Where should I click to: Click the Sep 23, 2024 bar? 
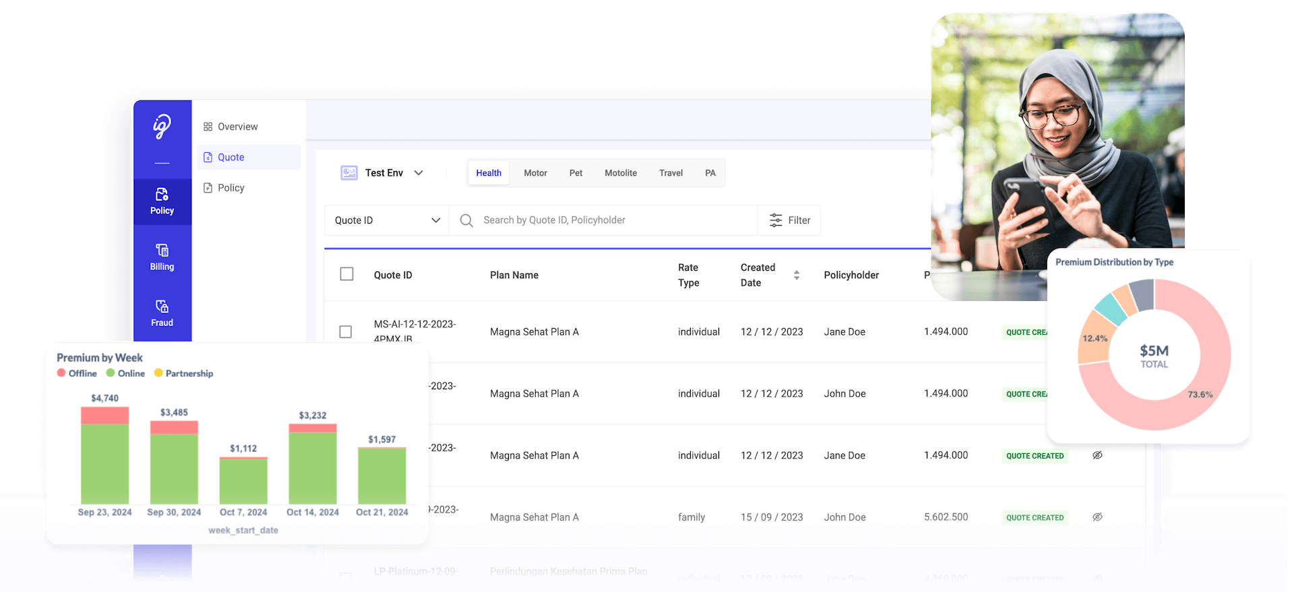click(x=104, y=455)
